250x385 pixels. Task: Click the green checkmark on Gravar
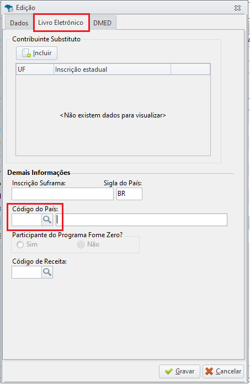(169, 371)
